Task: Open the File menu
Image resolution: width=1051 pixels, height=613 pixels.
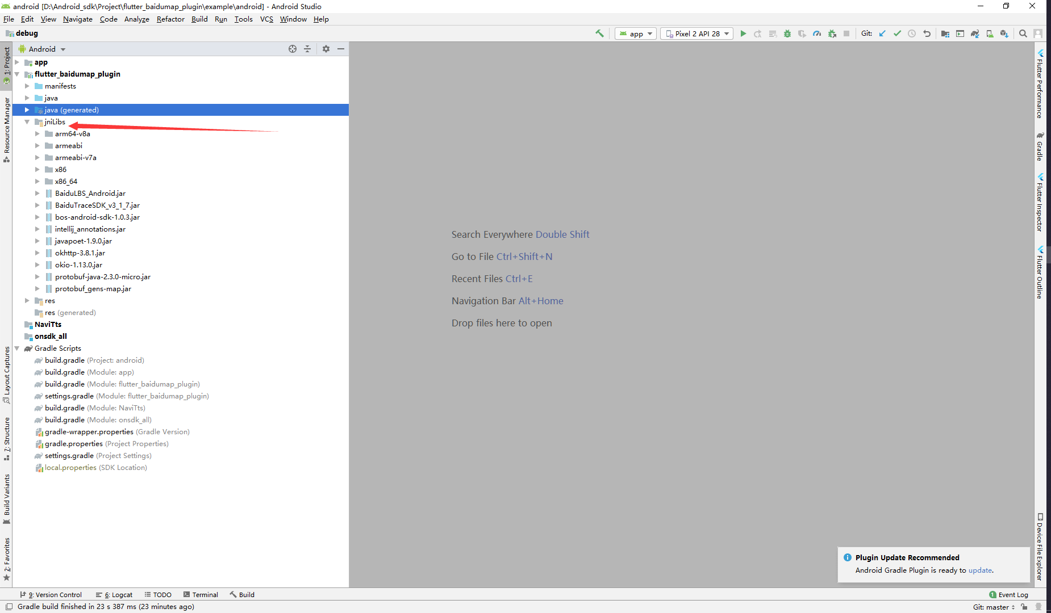Action: [x=9, y=19]
